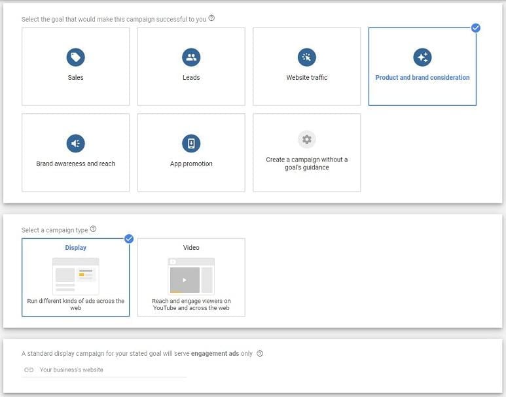Click the Brand awareness megaphone icon
The height and width of the screenshot is (397, 506).
pyautogui.click(x=75, y=143)
